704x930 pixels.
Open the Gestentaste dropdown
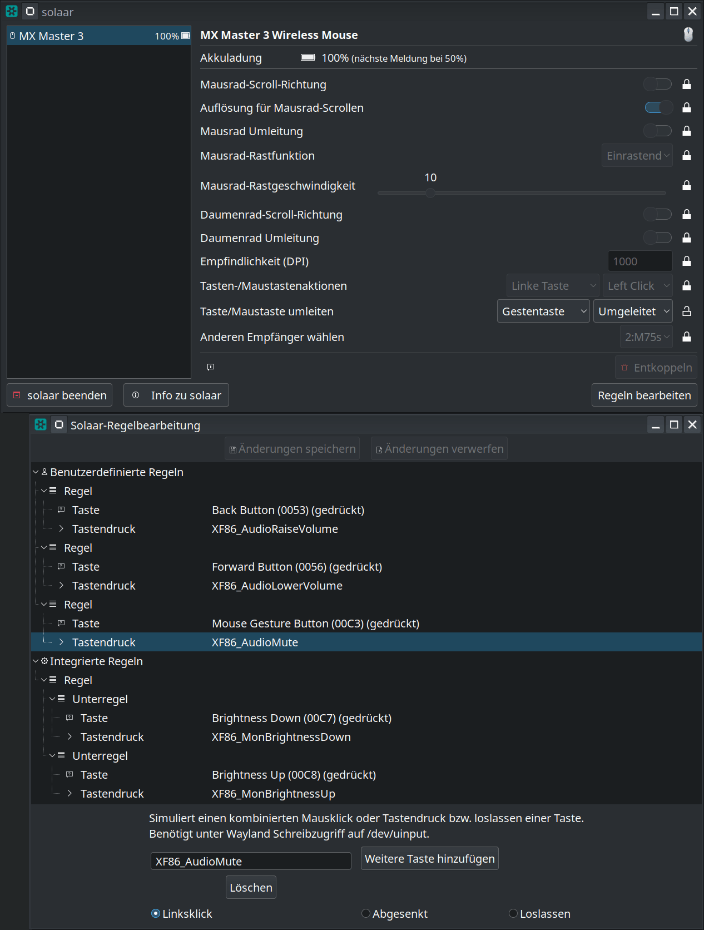click(x=543, y=311)
